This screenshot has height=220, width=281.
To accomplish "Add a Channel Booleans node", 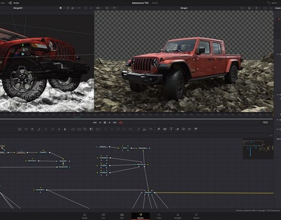I will 79,129.
